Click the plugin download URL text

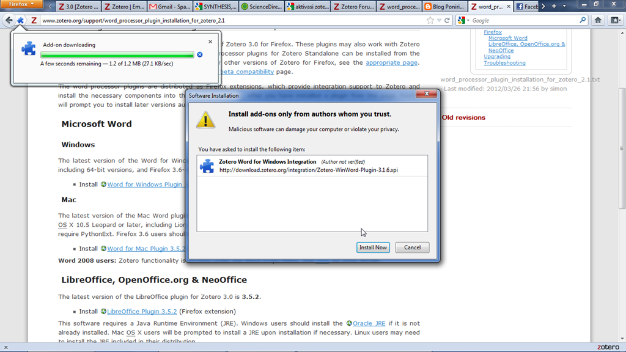click(308, 170)
